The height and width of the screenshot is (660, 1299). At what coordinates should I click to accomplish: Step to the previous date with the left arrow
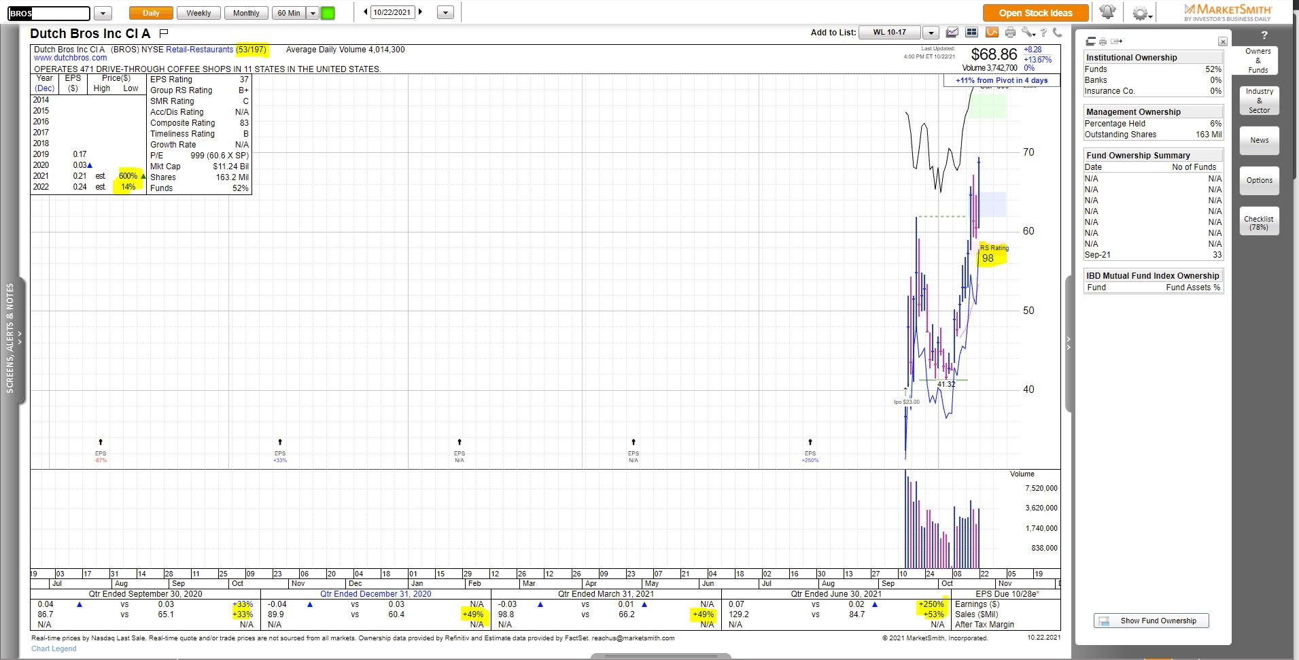click(x=366, y=12)
